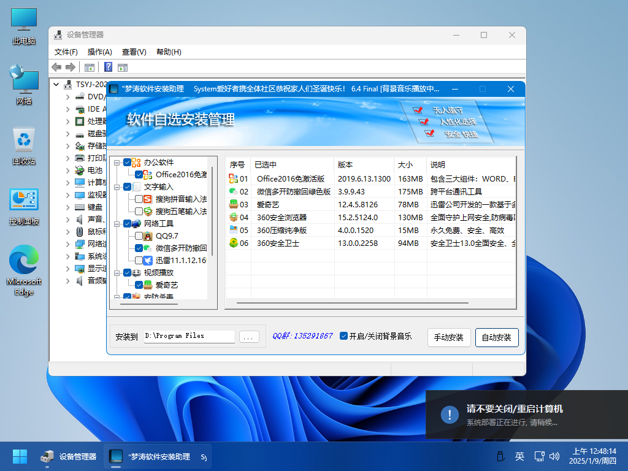Click the 360压缩 icon in row 05
Viewport: 628px width, 471px height.
(x=233, y=230)
